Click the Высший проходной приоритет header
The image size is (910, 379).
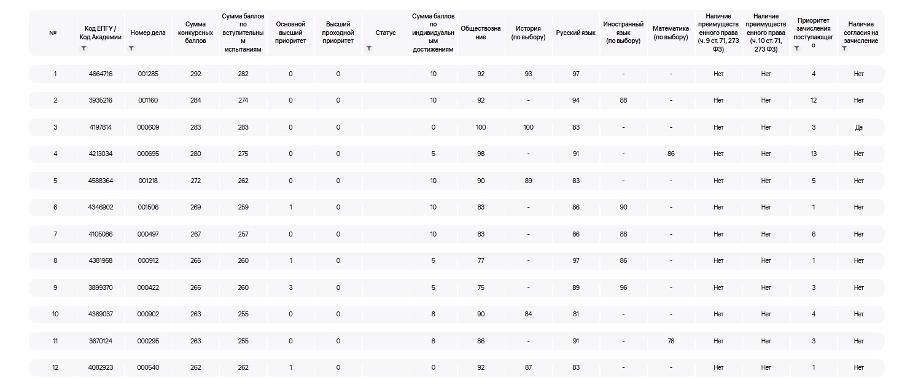(338, 33)
